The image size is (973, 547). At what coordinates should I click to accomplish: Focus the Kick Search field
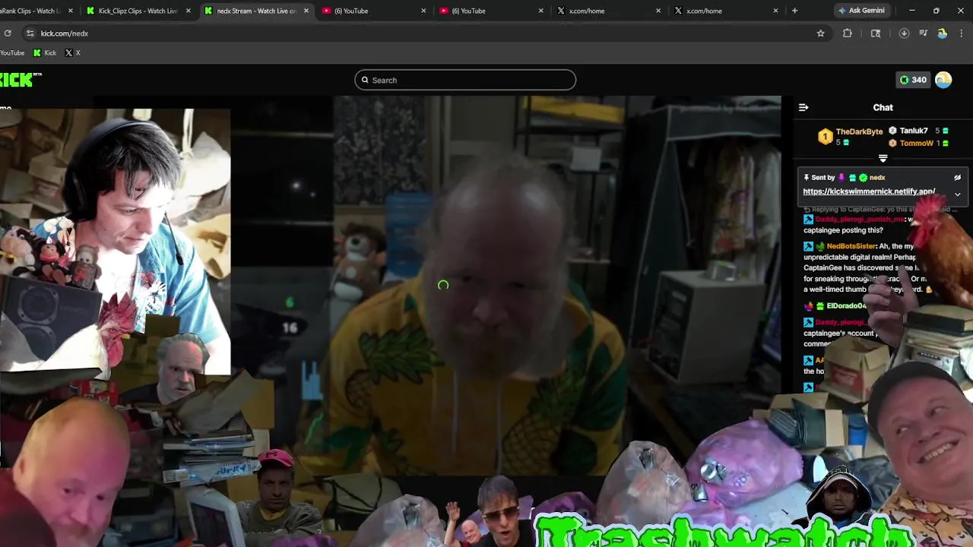coord(465,80)
